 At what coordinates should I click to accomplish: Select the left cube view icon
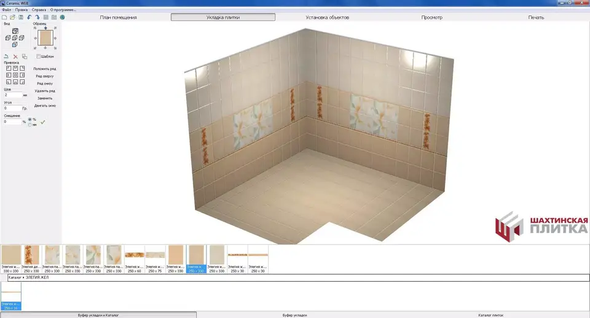(x=8, y=38)
